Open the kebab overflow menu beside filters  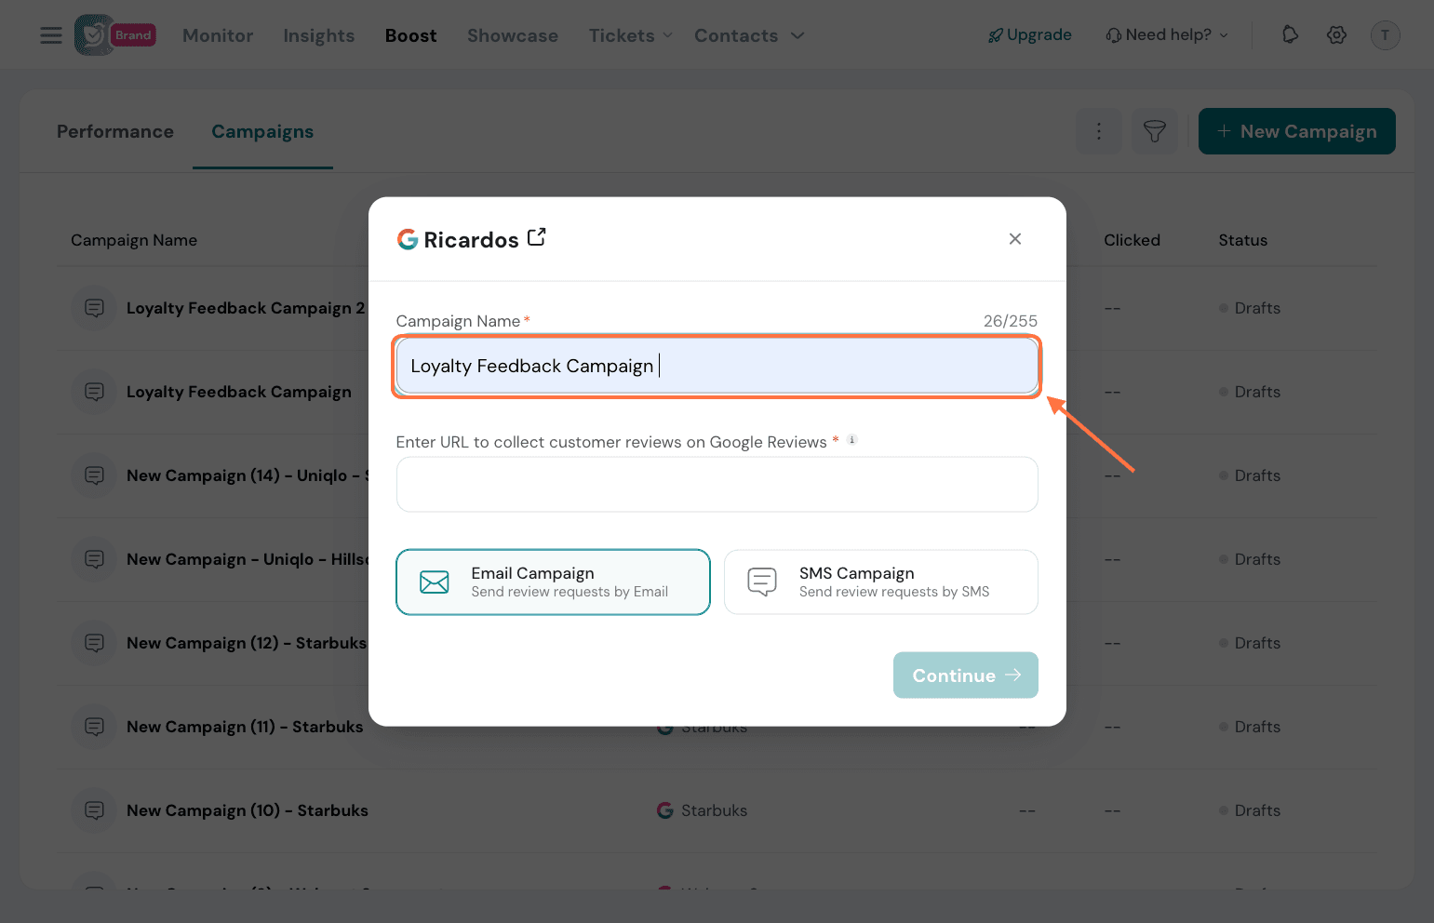1099,131
